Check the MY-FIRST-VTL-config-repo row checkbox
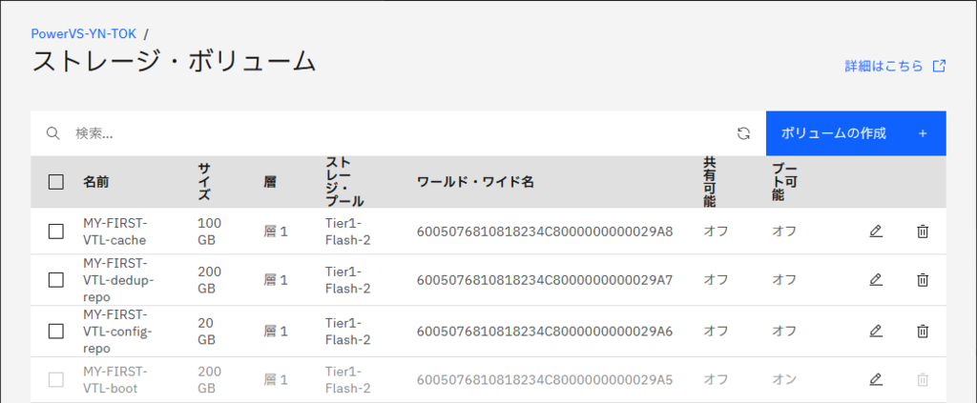Viewport: 977px width, 403px height. [56, 331]
